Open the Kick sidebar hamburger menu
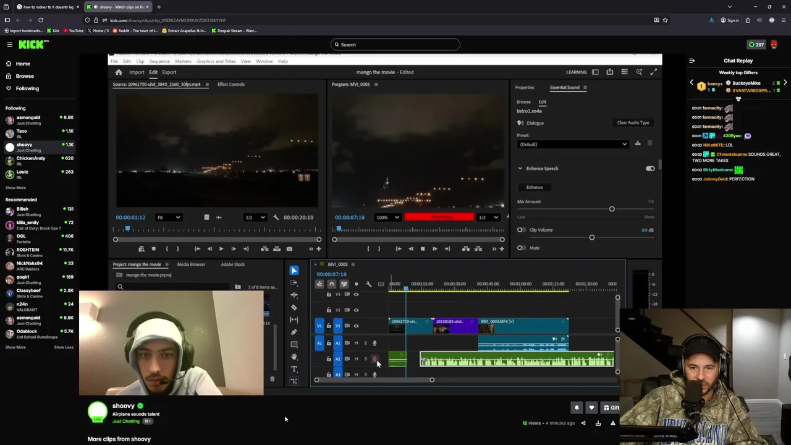Screen dimensions: 791x445 click(x=10, y=44)
